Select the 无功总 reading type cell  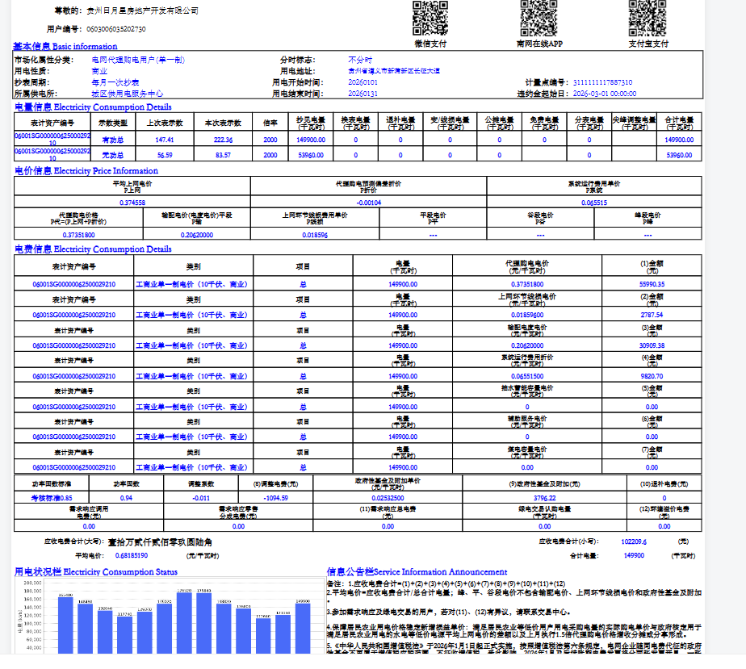tap(113, 154)
